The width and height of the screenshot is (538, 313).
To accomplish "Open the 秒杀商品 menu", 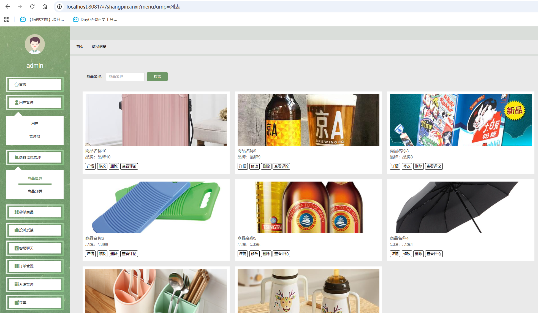I will pyautogui.click(x=35, y=212).
